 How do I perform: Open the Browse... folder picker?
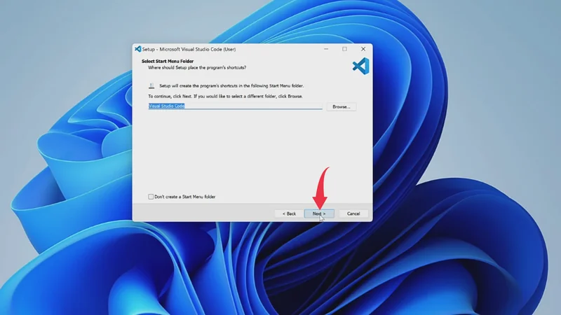pos(341,106)
